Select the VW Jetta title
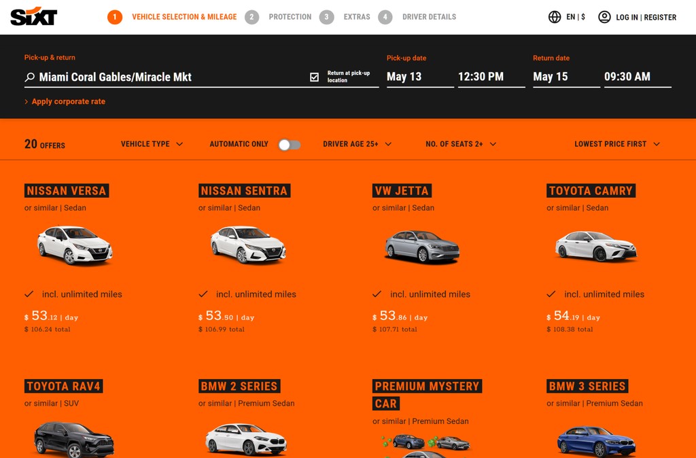Screen dimensions: 696x458 pos(402,191)
